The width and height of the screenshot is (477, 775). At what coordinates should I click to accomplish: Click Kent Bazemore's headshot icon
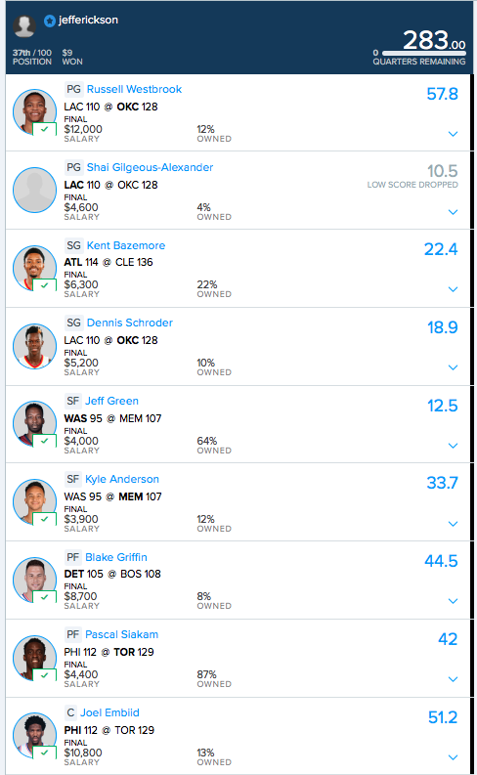[34, 268]
